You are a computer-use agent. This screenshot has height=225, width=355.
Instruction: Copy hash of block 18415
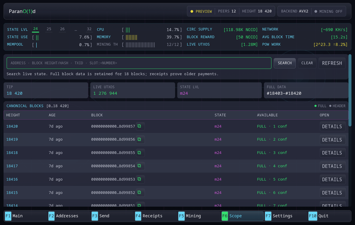coord(140,193)
